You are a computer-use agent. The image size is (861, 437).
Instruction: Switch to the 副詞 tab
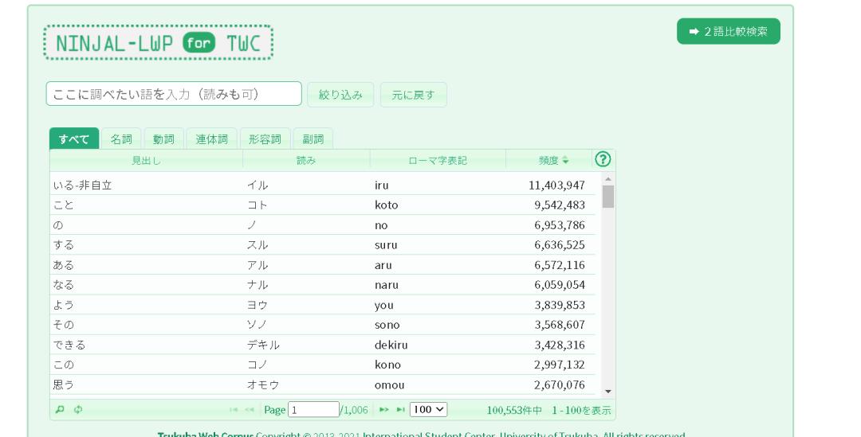[x=313, y=139]
